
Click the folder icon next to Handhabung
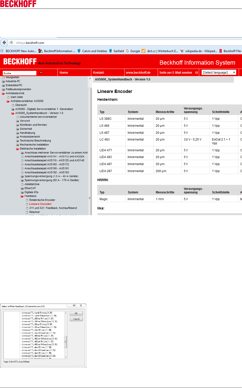[18, 133]
